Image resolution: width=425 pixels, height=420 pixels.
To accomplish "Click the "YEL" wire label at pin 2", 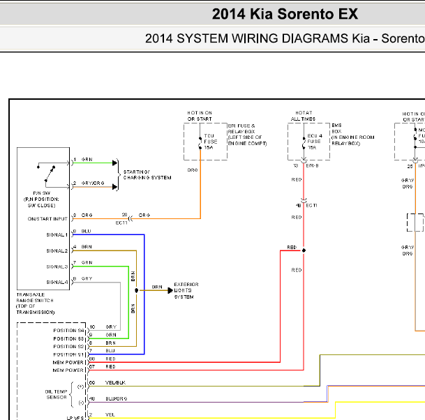I will [x=110, y=414].
